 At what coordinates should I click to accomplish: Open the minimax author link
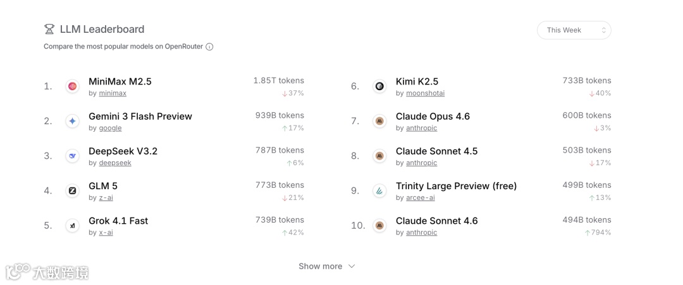click(x=113, y=93)
